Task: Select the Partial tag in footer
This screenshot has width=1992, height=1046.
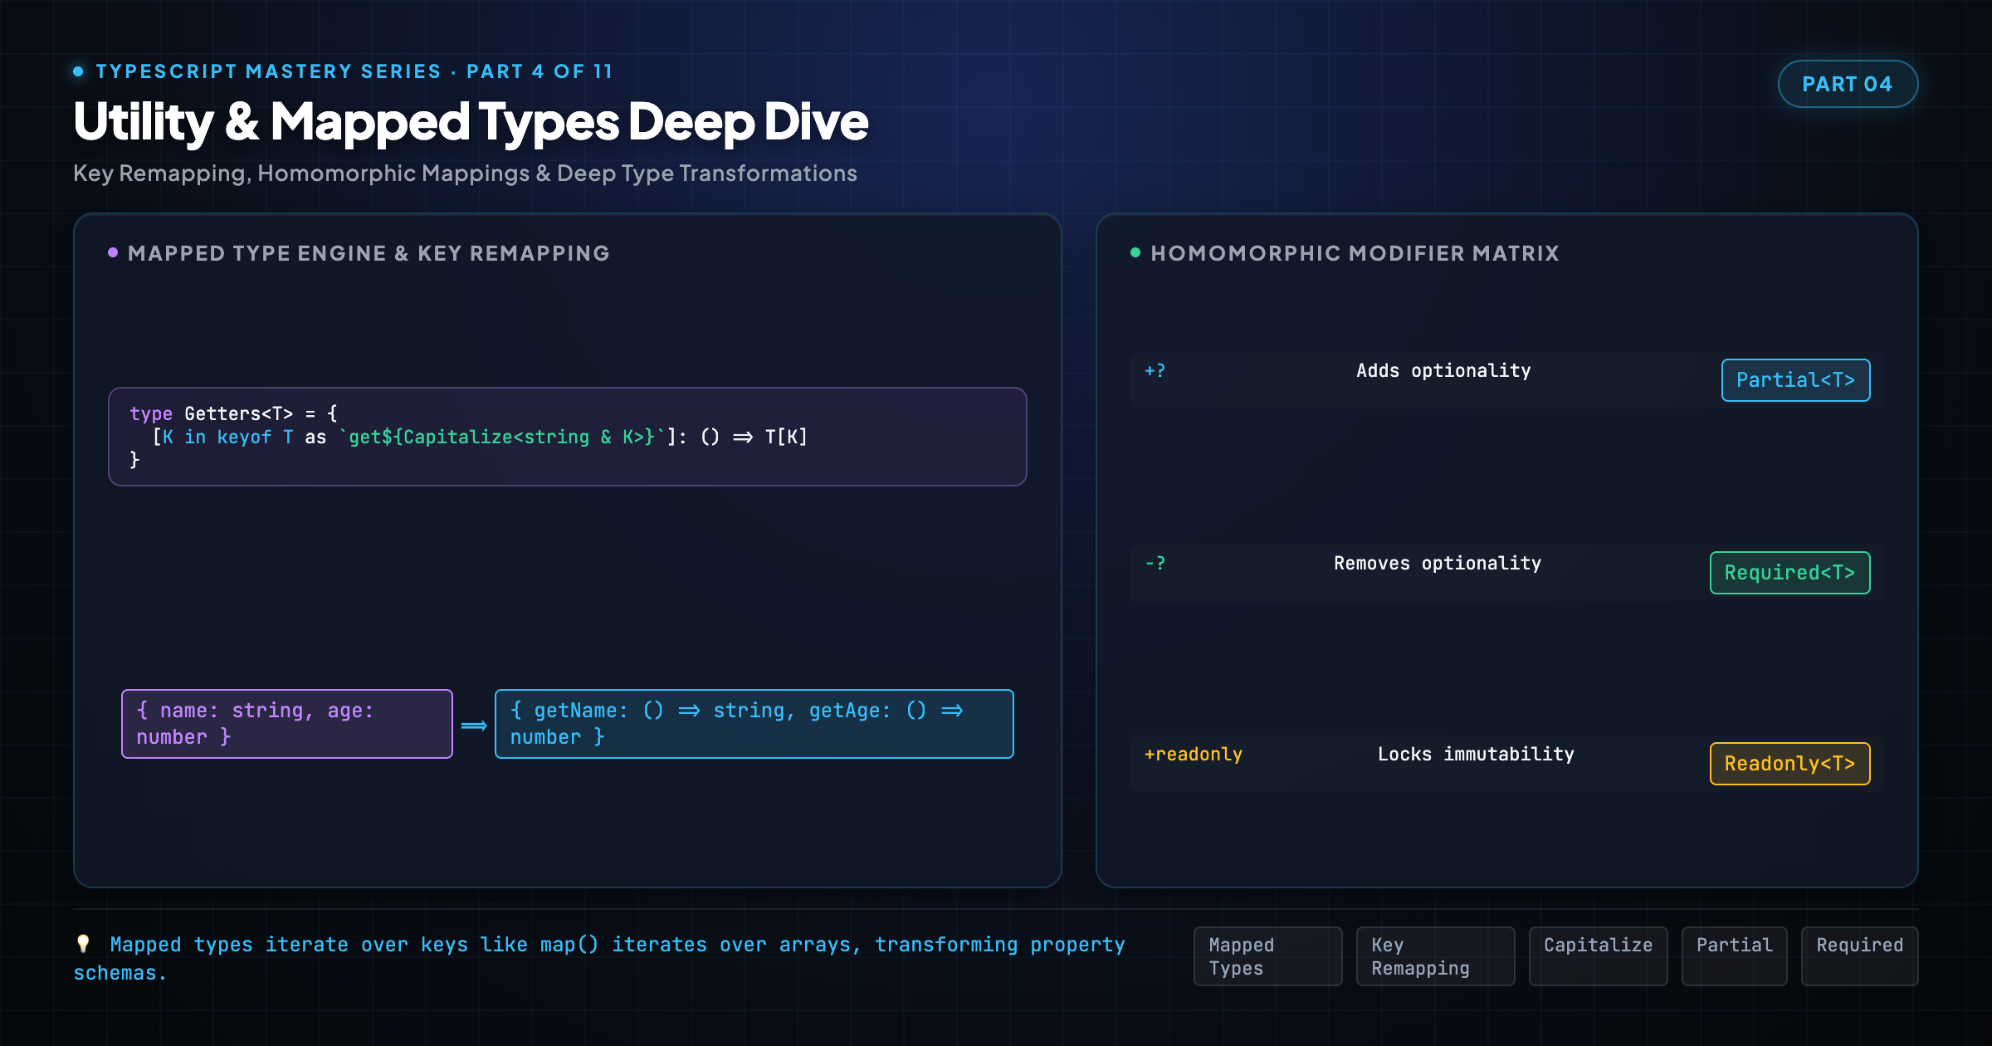Action: (x=1734, y=956)
